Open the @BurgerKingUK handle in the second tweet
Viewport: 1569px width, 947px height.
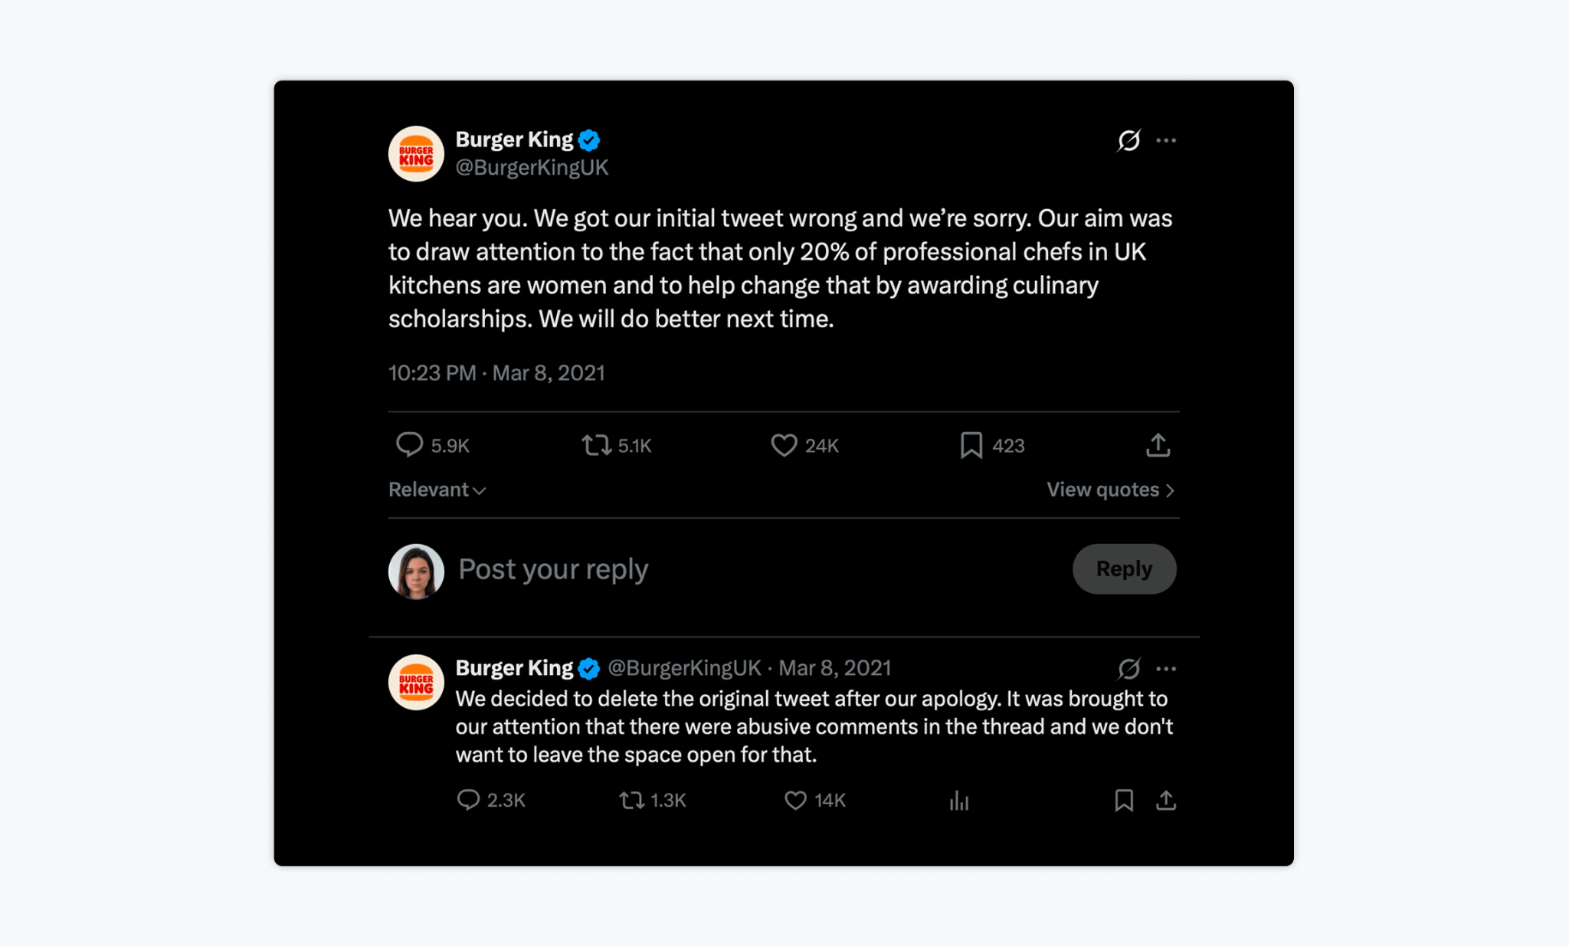684,668
